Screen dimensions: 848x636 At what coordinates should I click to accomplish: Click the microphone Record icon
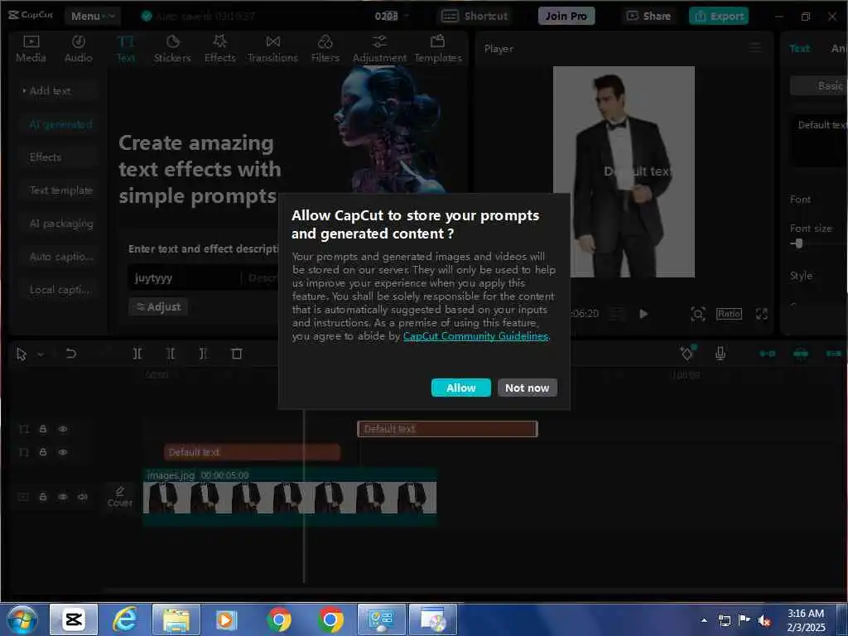coord(720,354)
